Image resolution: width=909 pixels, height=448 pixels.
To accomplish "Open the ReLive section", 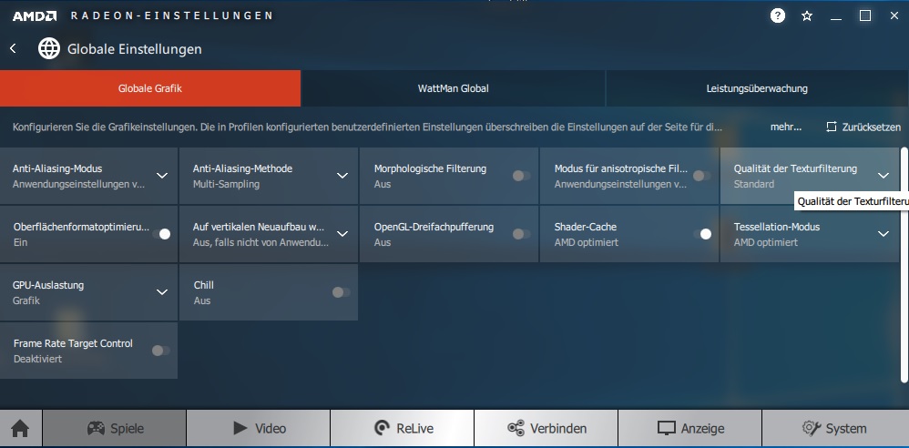I will pyautogui.click(x=403, y=429).
